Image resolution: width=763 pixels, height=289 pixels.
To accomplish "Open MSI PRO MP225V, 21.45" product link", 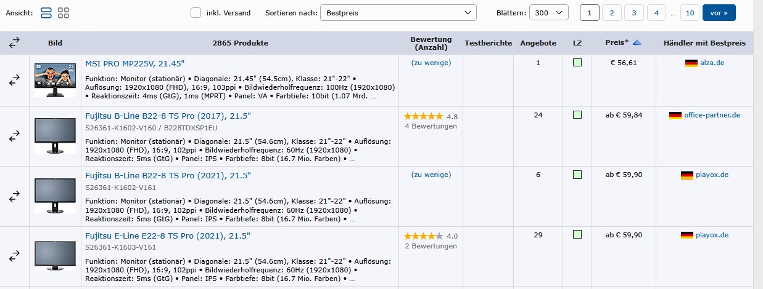I will tap(134, 63).
